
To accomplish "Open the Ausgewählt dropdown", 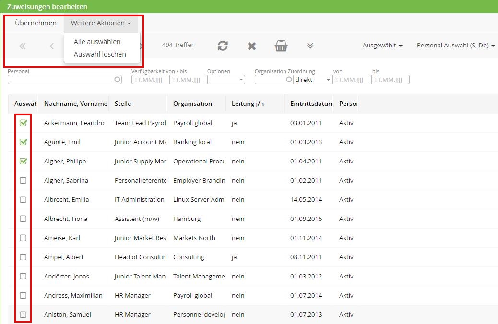I will 382,46.
